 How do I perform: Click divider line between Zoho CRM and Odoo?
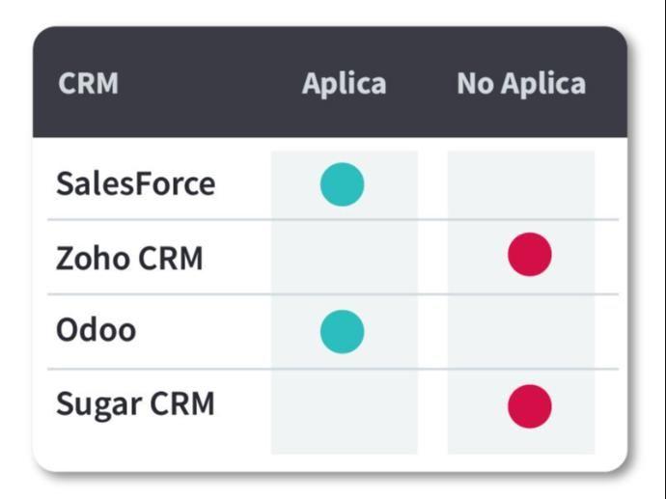click(x=154, y=294)
